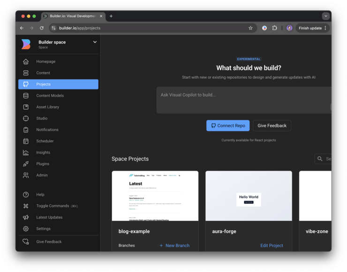The width and height of the screenshot is (347, 272).
Task: Select Content Models menu item
Action: [59, 96]
